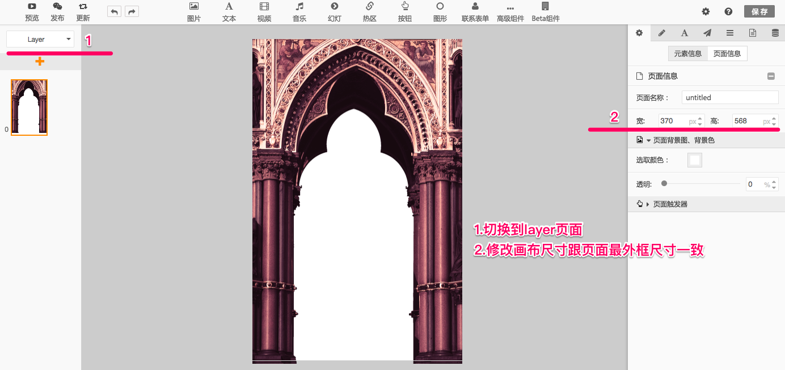Add a shape with 图形 tool
The width and height of the screenshot is (785, 370).
pyautogui.click(x=440, y=11)
